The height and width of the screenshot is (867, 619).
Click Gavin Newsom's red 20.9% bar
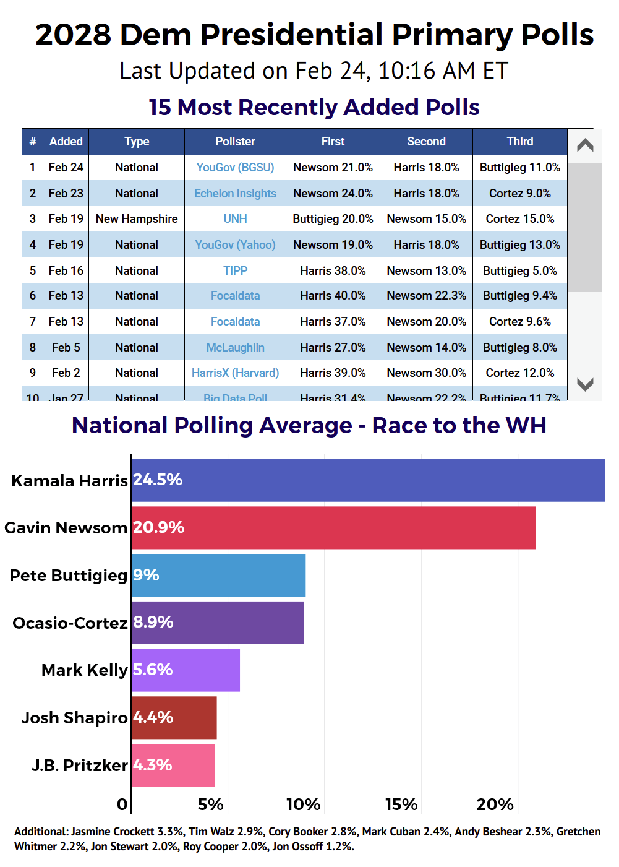[333, 528]
